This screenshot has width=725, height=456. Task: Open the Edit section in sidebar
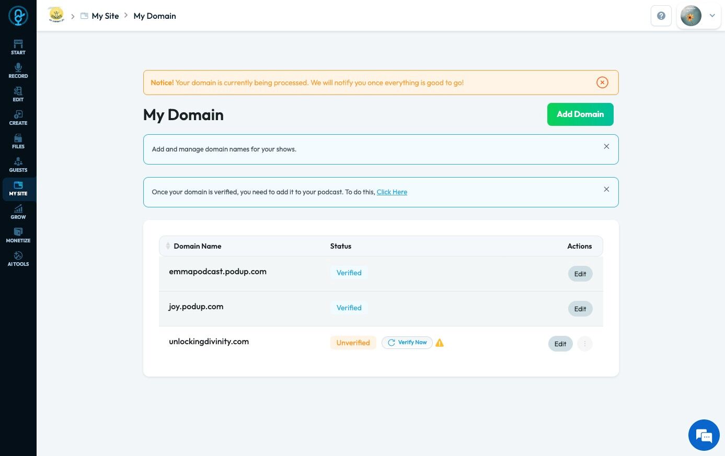tap(18, 94)
